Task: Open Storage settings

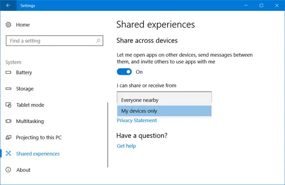Action: coord(25,89)
